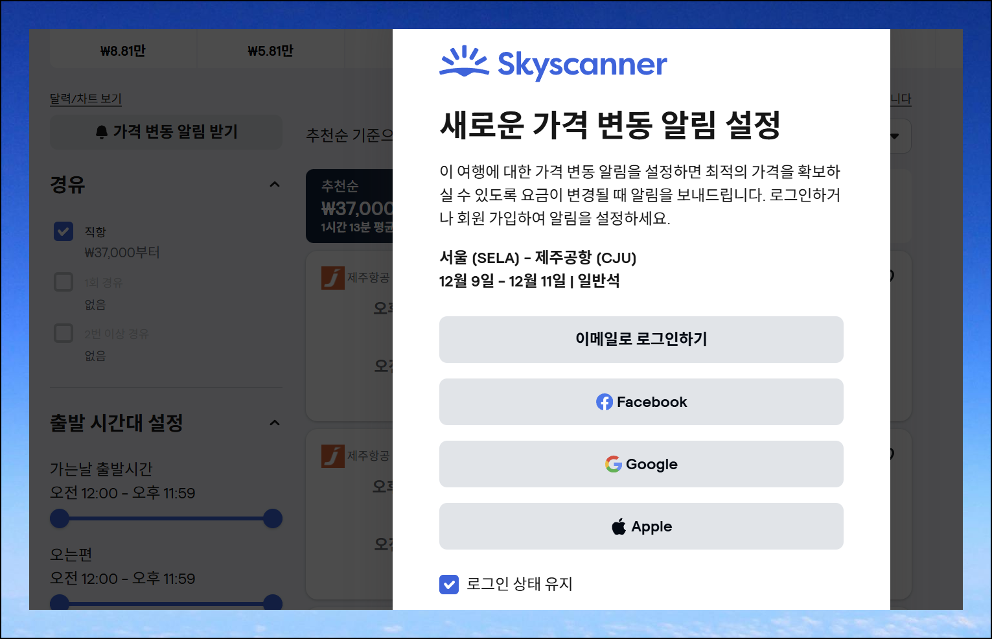Uncheck the 직항 checkbox

(63, 231)
